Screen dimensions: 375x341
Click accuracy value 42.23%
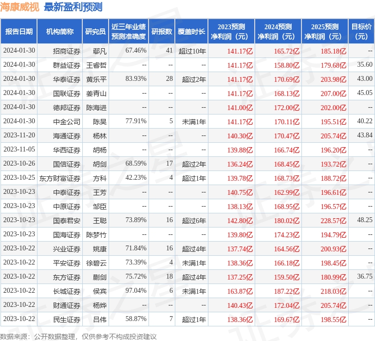pos(136,177)
